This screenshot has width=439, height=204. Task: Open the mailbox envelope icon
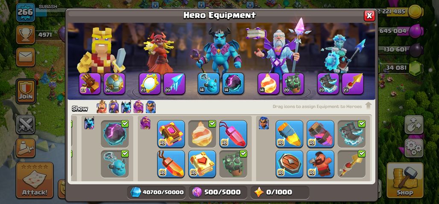tap(26, 57)
